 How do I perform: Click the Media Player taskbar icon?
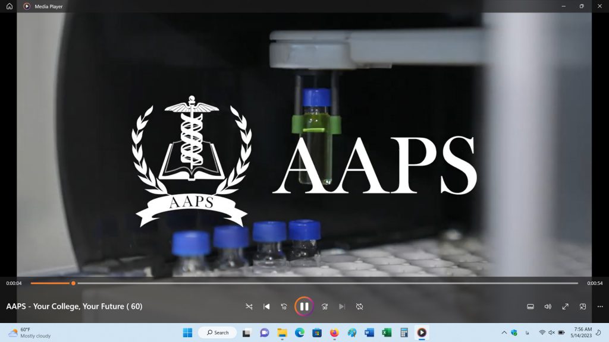pos(422,332)
